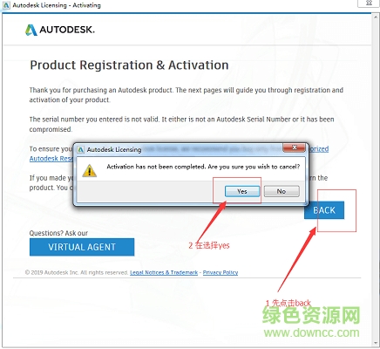This screenshot has width=380, height=349.
Task: Confirm cancellation with the Yes button
Action: coord(242,191)
